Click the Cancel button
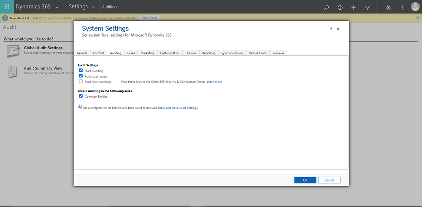This screenshot has width=422, height=207. coord(330,180)
